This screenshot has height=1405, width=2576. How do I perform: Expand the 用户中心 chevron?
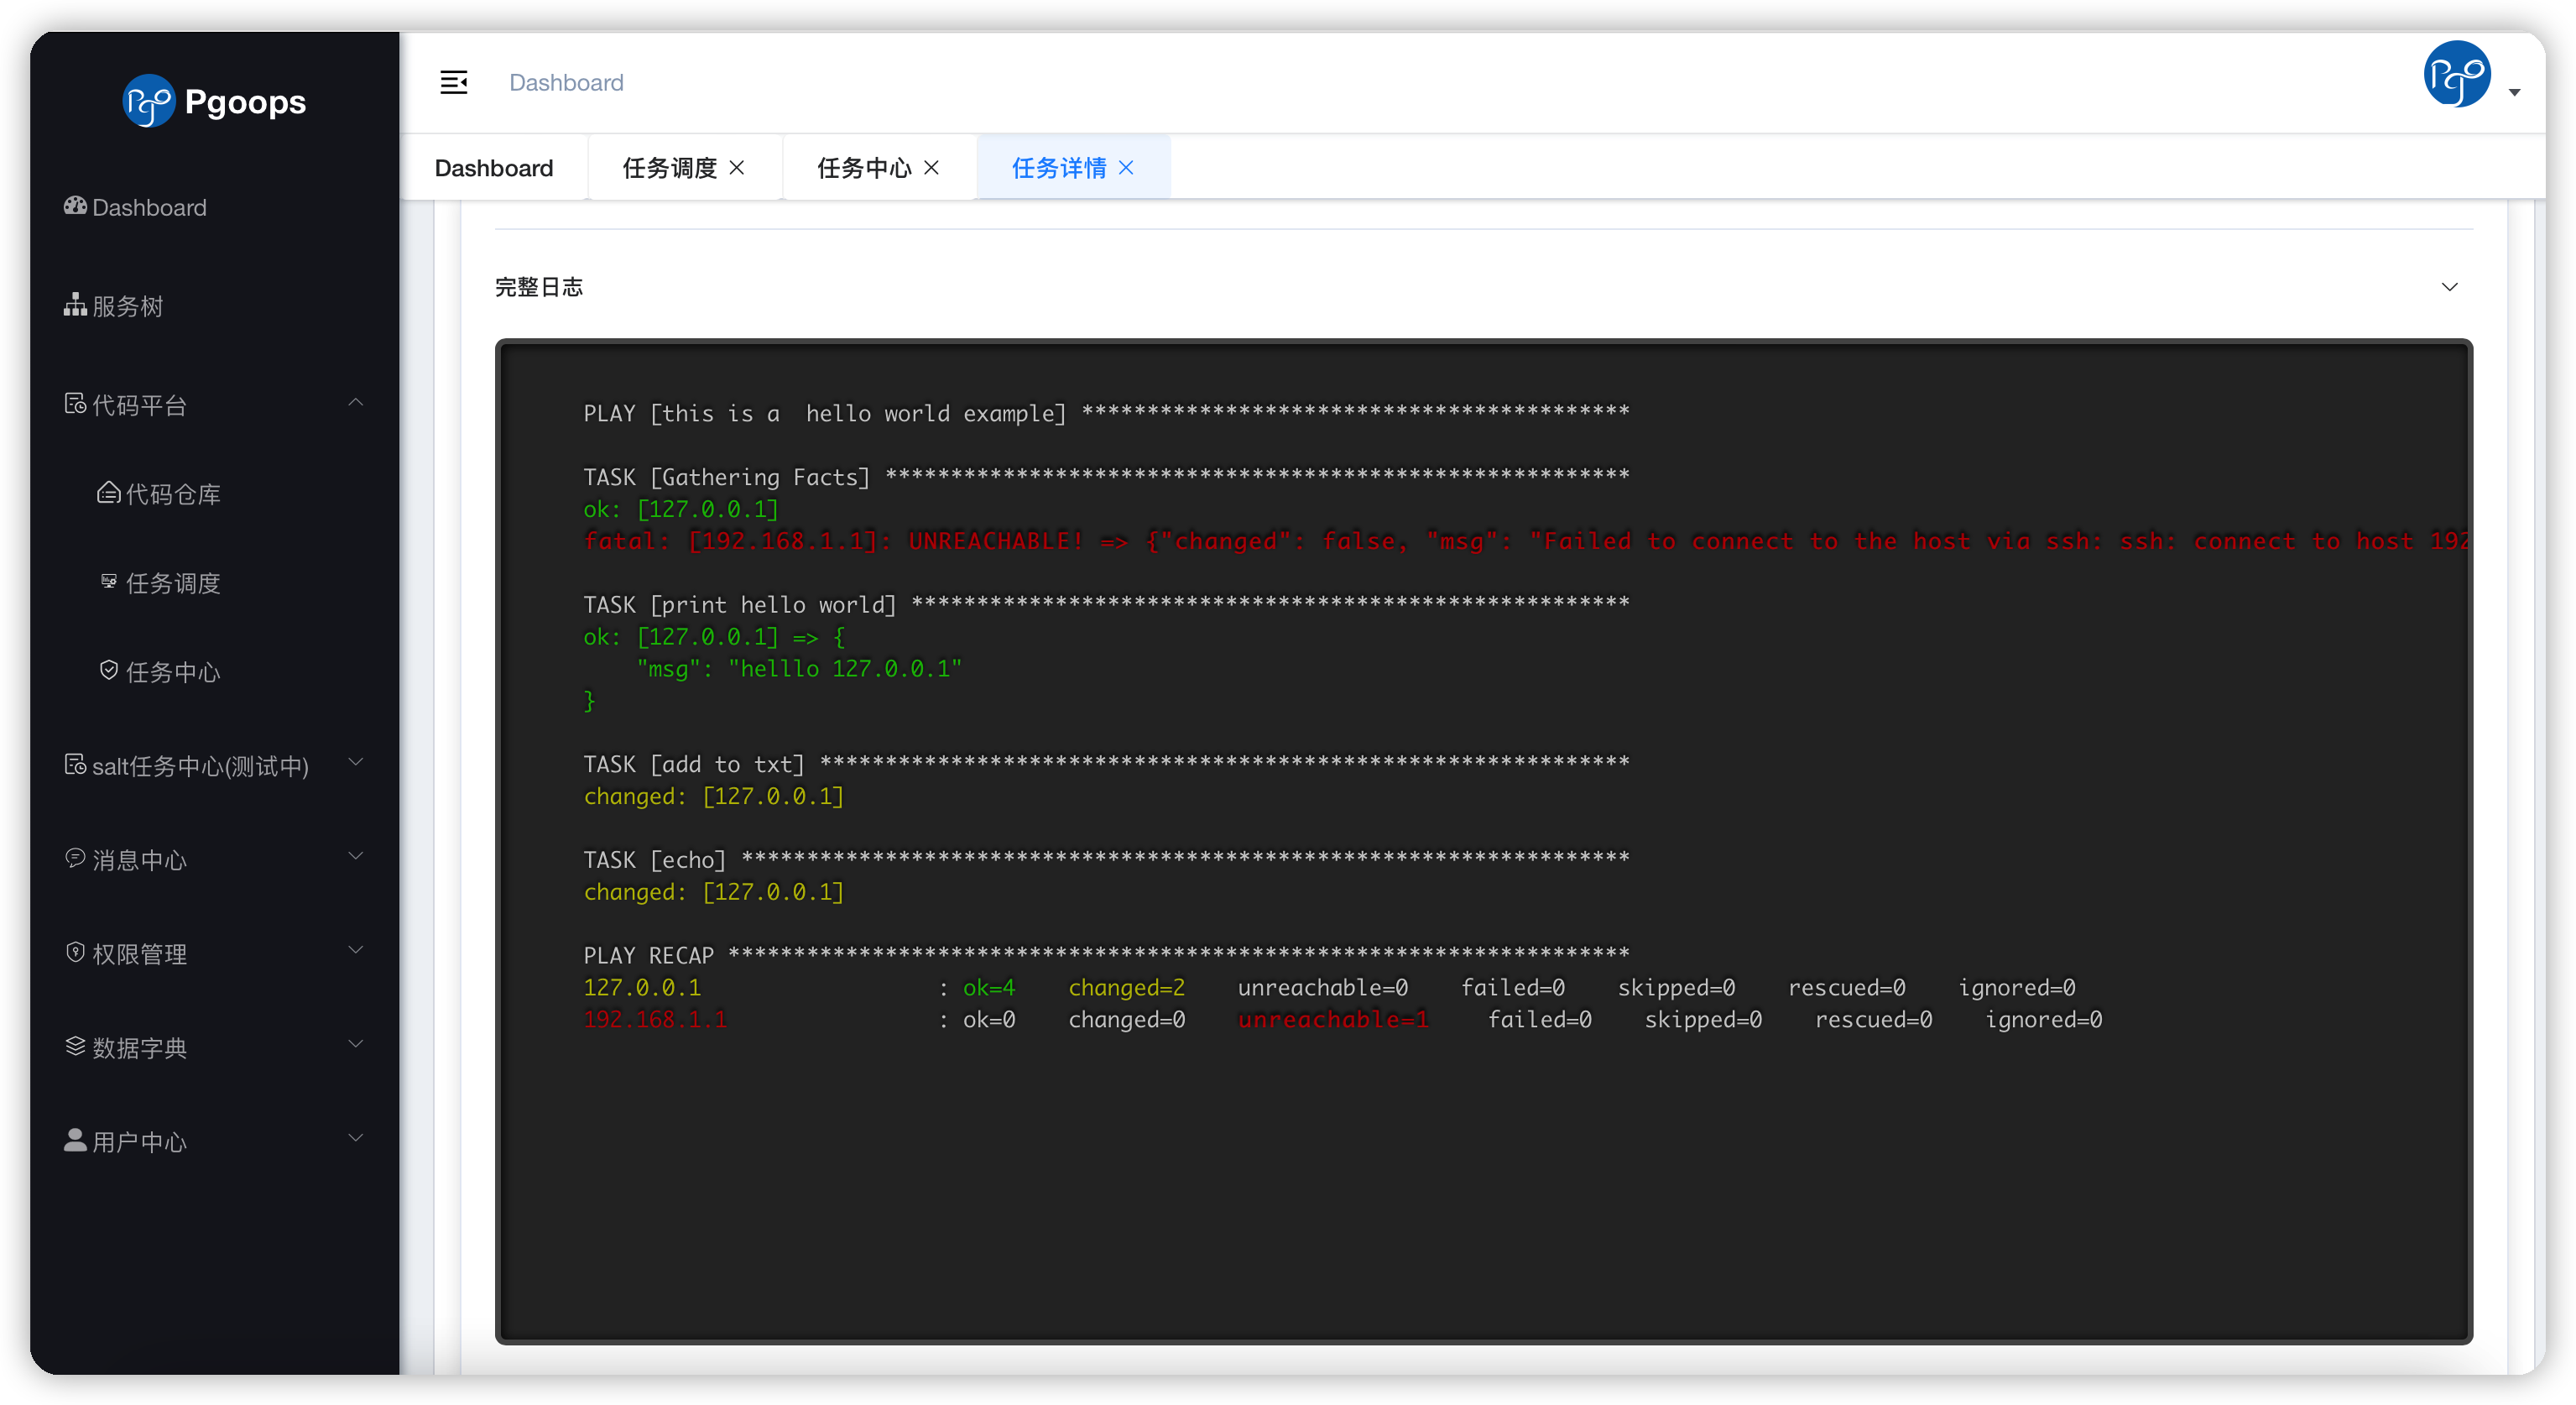[x=355, y=1138]
